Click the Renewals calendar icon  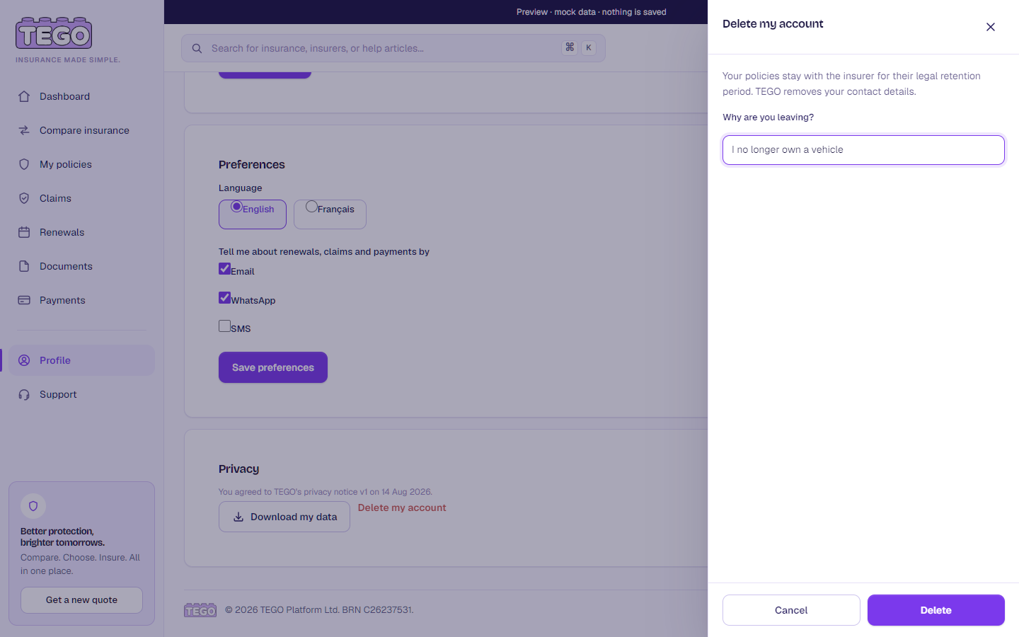24,232
